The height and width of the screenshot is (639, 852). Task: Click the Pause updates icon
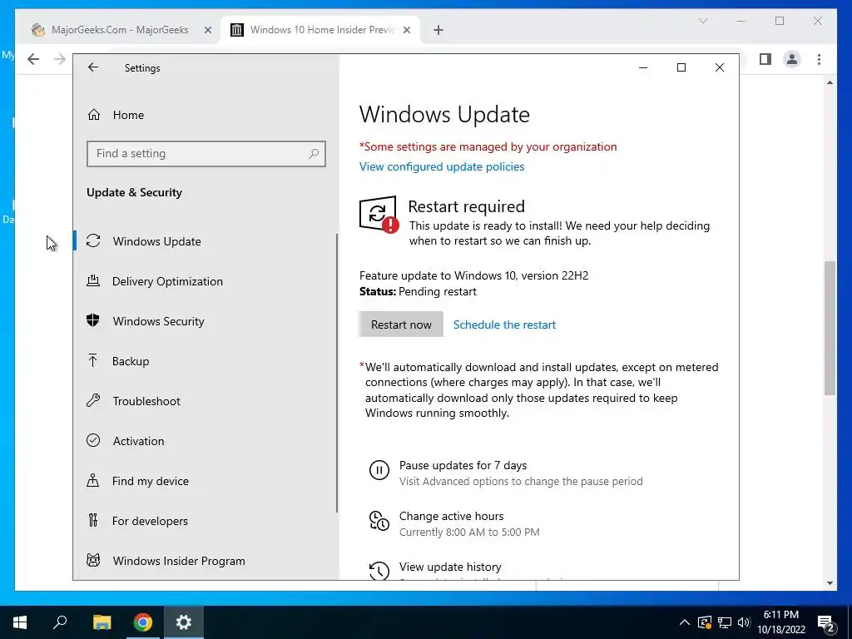click(x=379, y=470)
